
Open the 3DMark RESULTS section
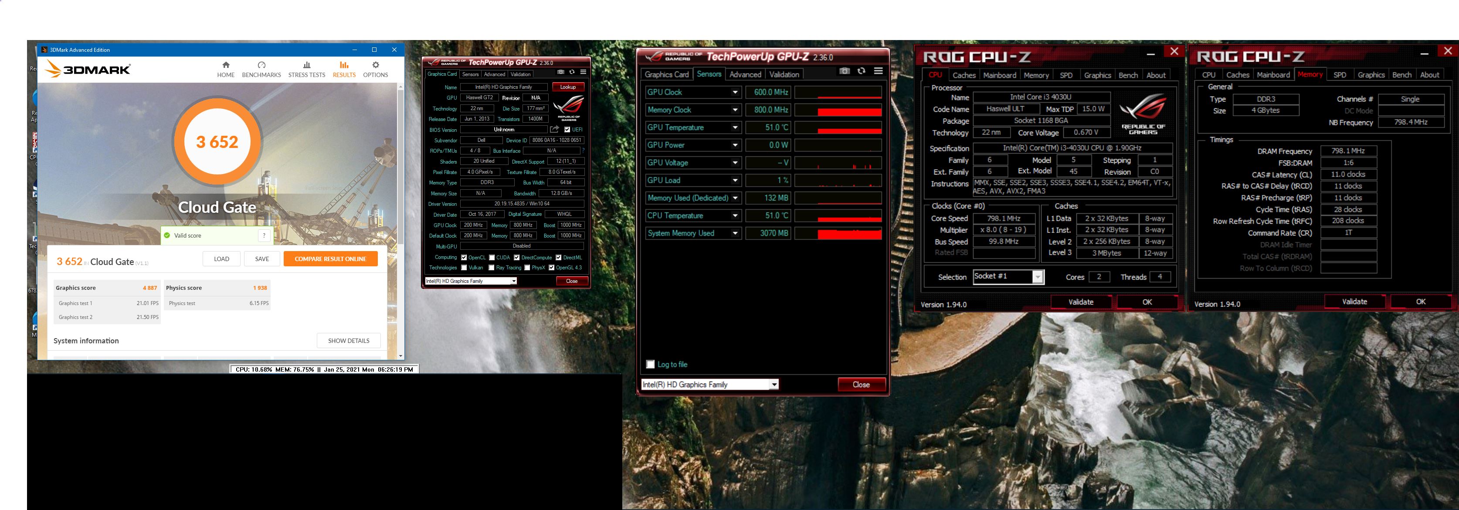(344, 69)
